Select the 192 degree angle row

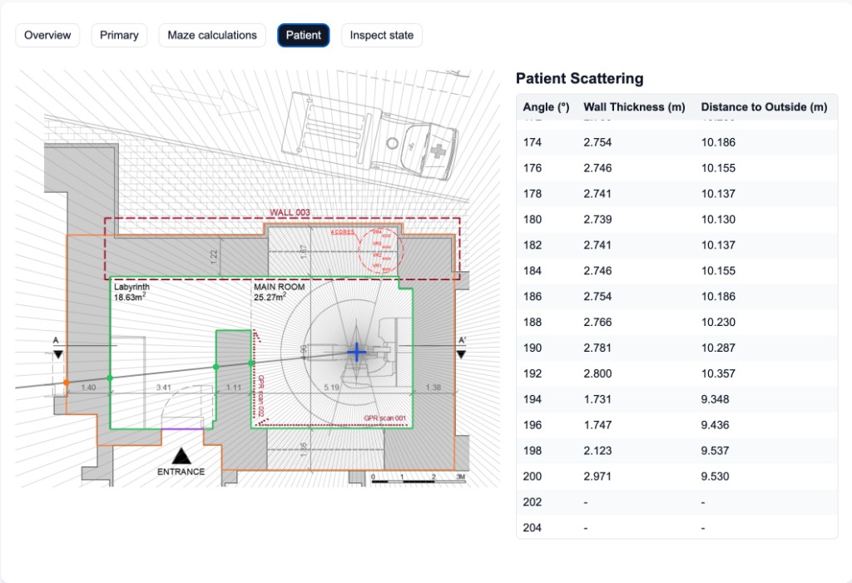tap(677, 373)
